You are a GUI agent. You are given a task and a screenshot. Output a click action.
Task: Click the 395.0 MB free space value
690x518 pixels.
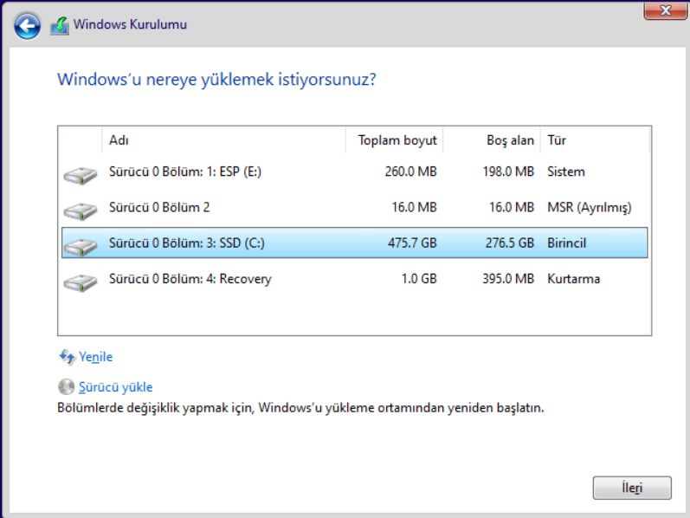pyautogui.click(x=508, y=278)
